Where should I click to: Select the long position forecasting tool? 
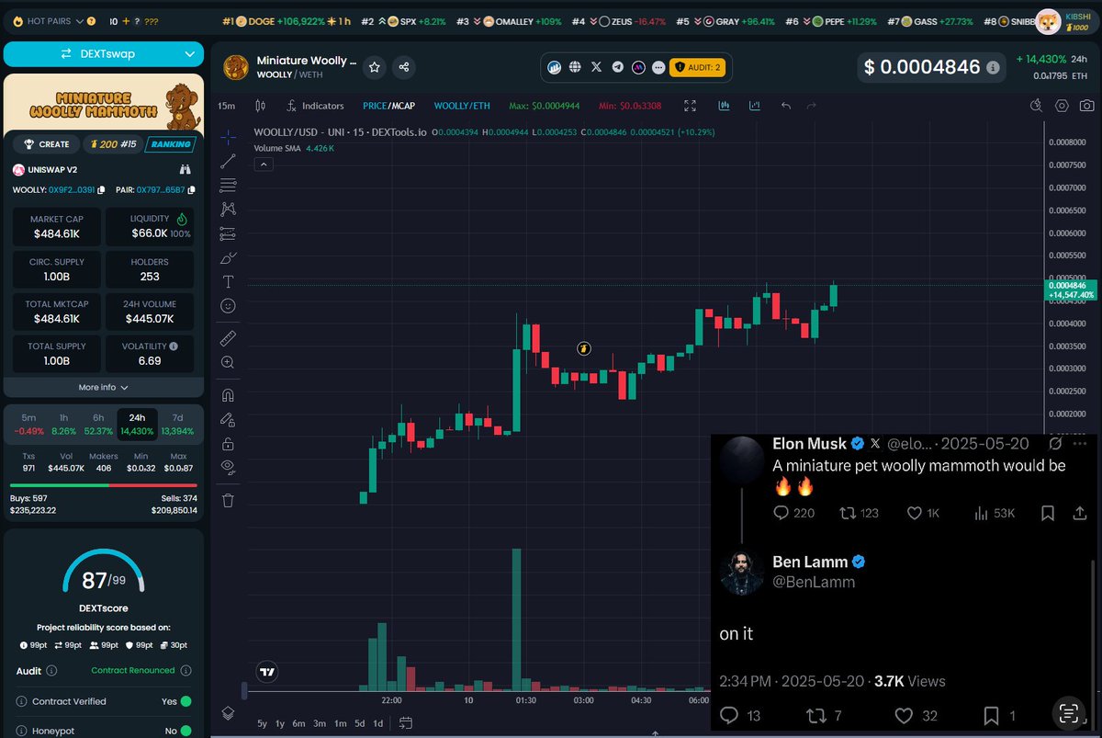click(229, 233)
